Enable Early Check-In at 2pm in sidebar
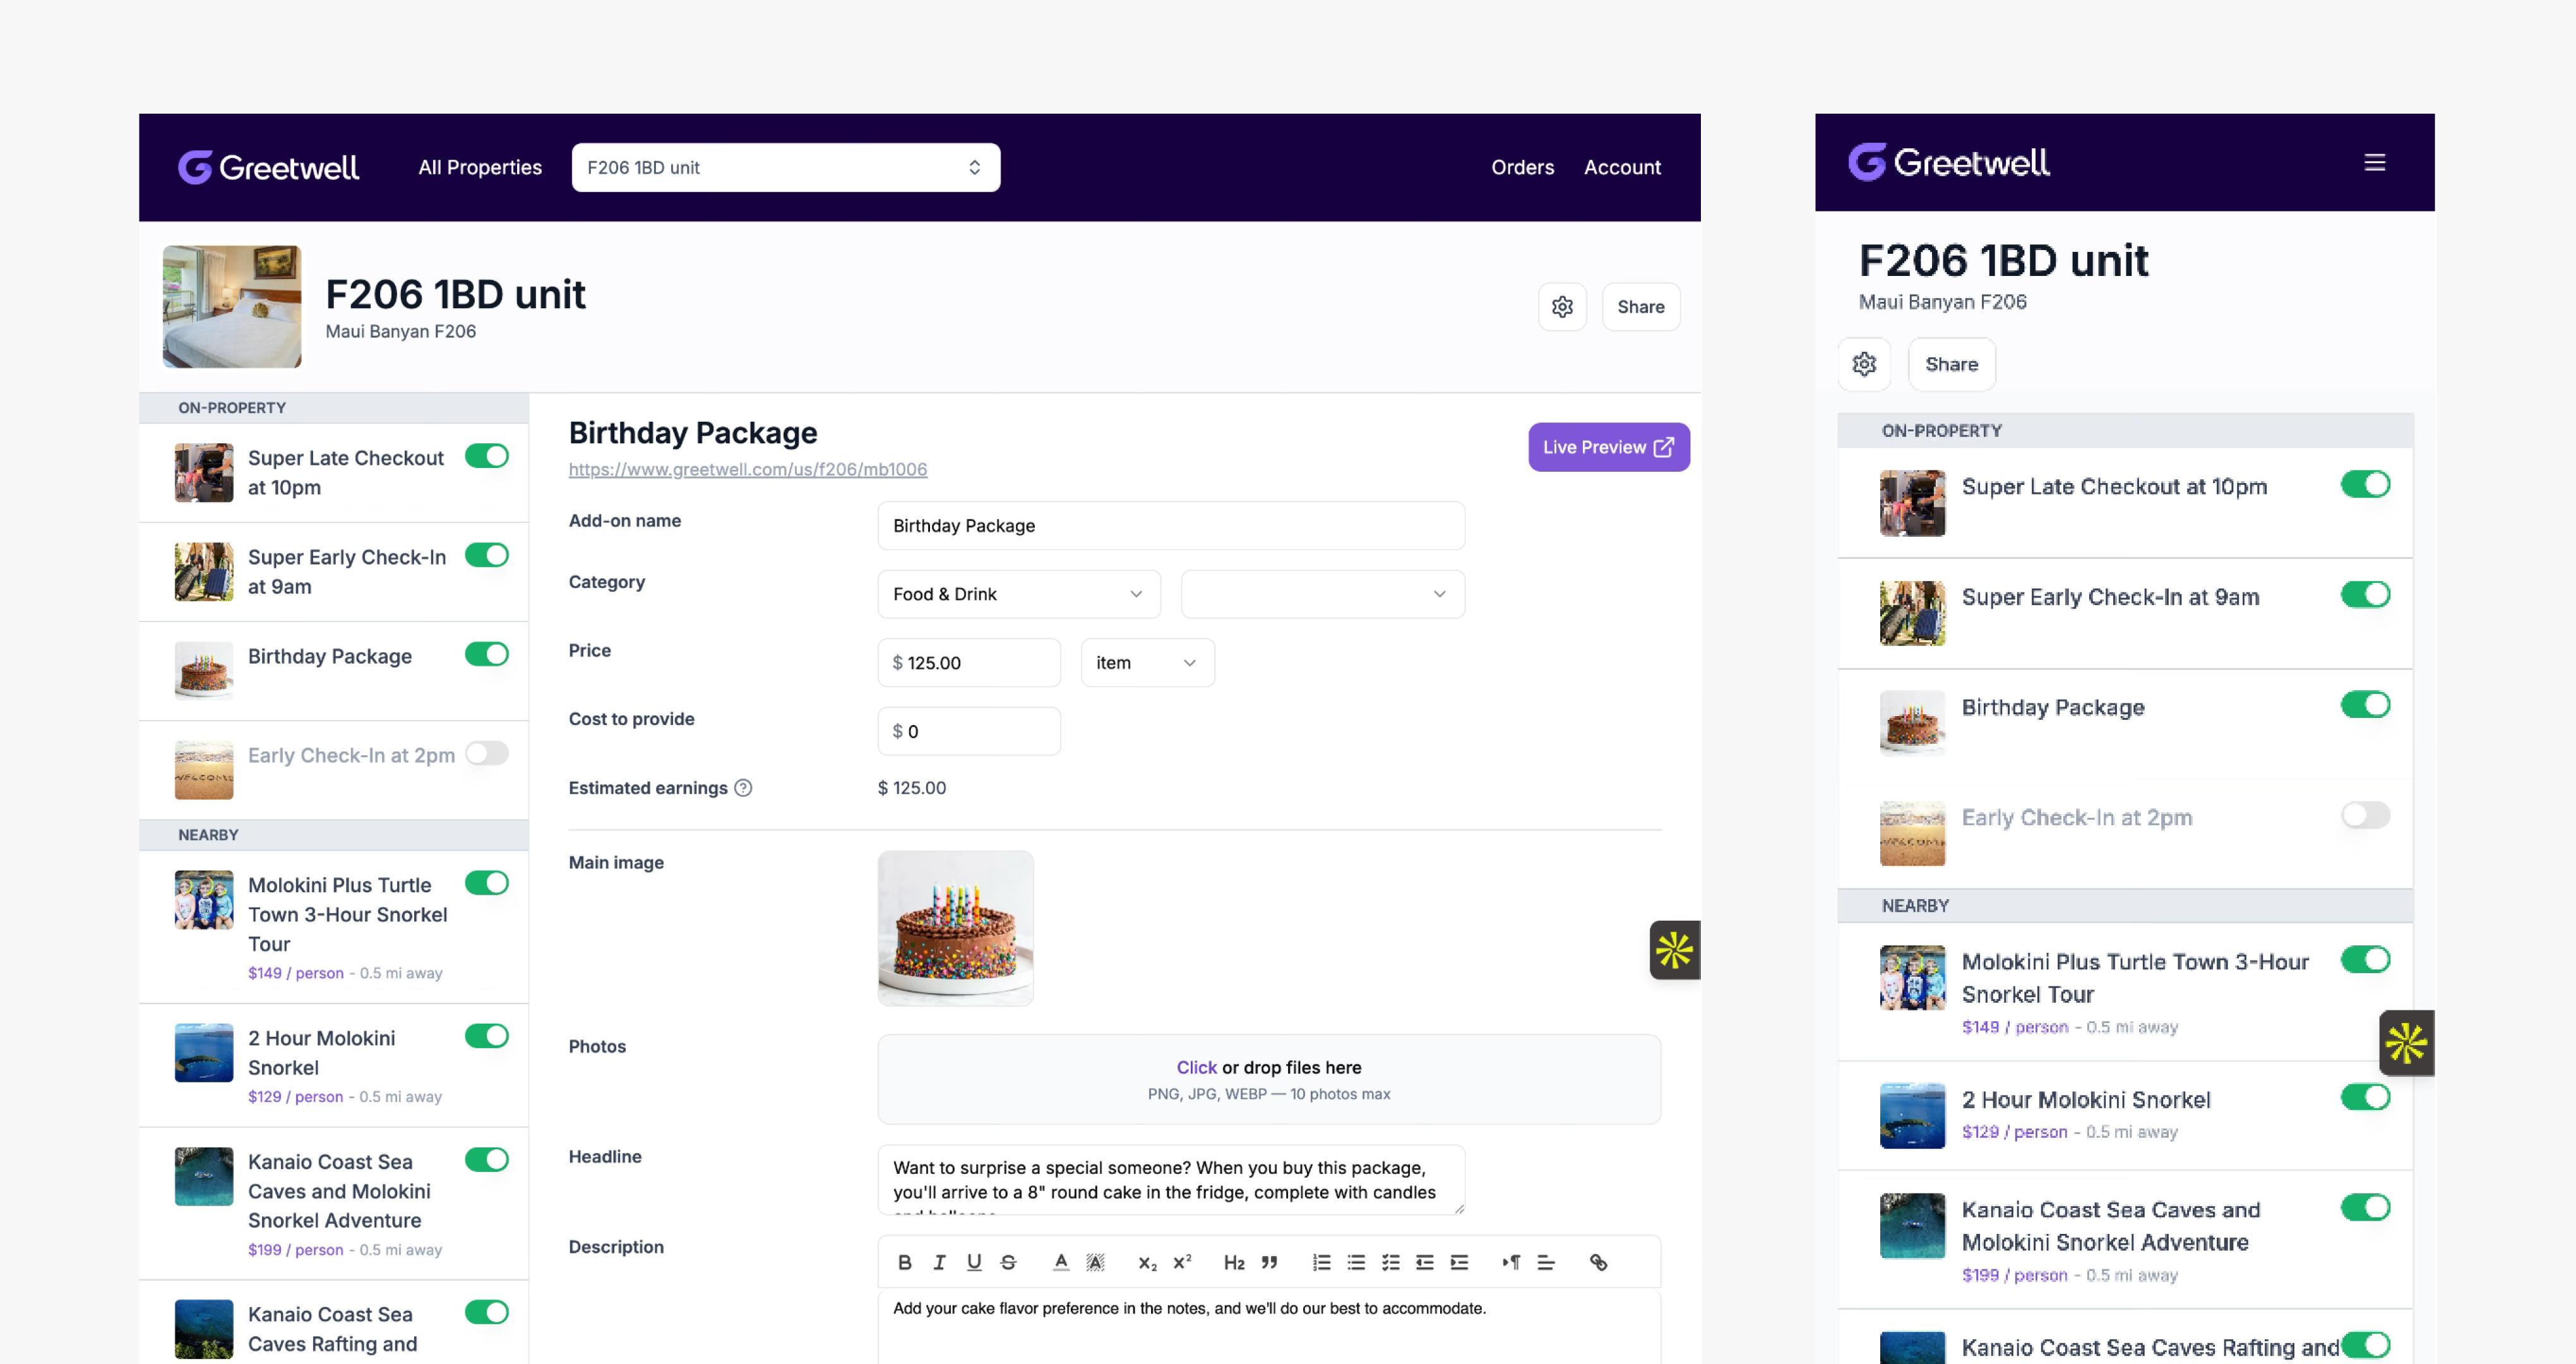Image resolution: width=2576 pixels, height=1364 pixels. tap(487, 754)
